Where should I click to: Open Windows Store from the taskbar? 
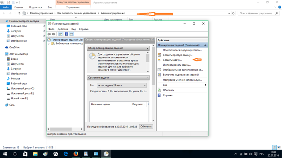point(25,154)
